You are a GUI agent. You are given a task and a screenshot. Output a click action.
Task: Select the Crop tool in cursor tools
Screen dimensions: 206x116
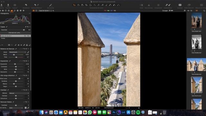(x=87, y=5)
